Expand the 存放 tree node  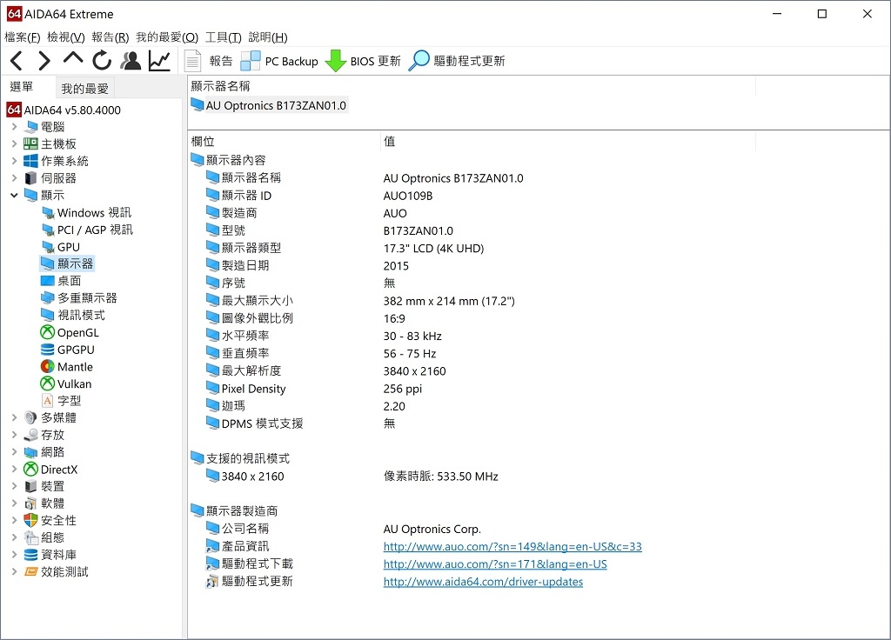(14, 435)
